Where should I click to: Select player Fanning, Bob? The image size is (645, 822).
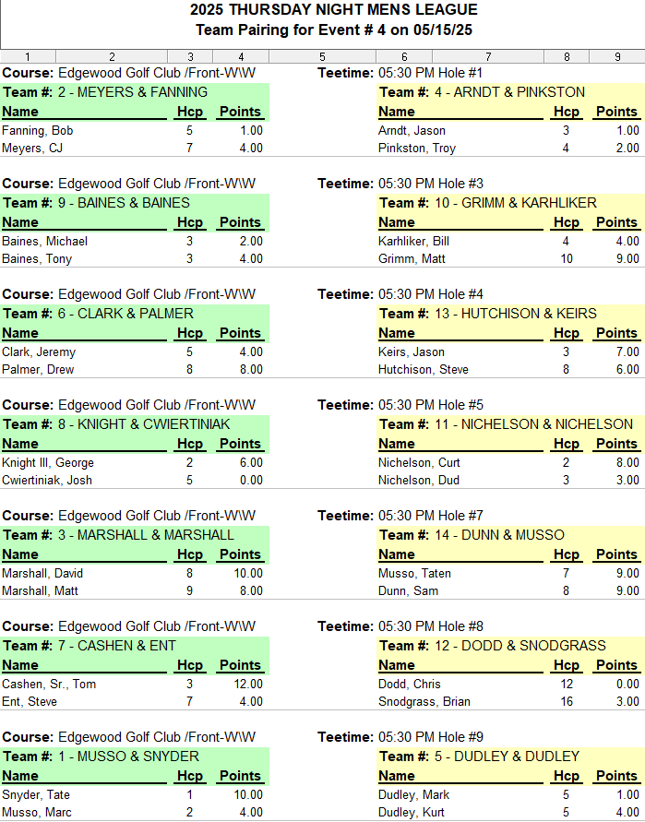(x=37, y=130)
